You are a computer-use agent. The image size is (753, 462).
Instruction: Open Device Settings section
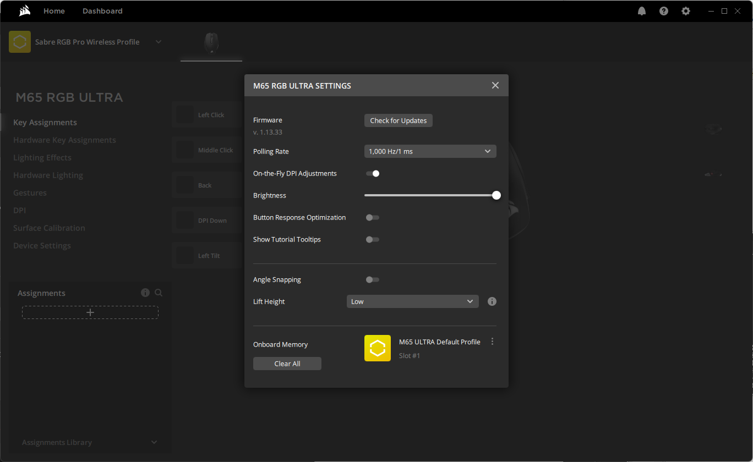coord(42,245)
